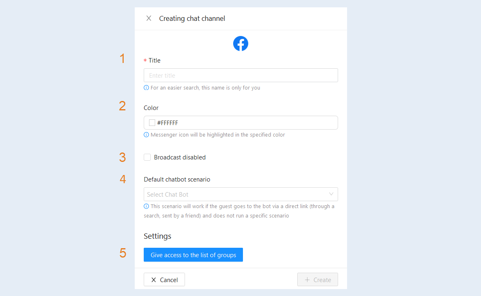Click the Cancel button
Image resolution: width=481 pixels, height=296 pixels.
[x=164, y=280]
